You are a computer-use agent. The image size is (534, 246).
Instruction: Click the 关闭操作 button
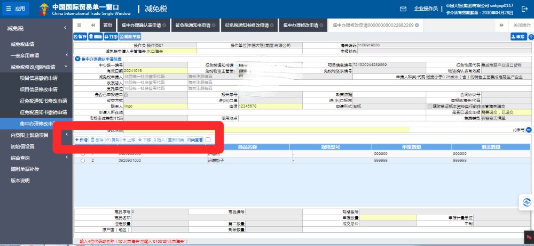tap(521, 25)
